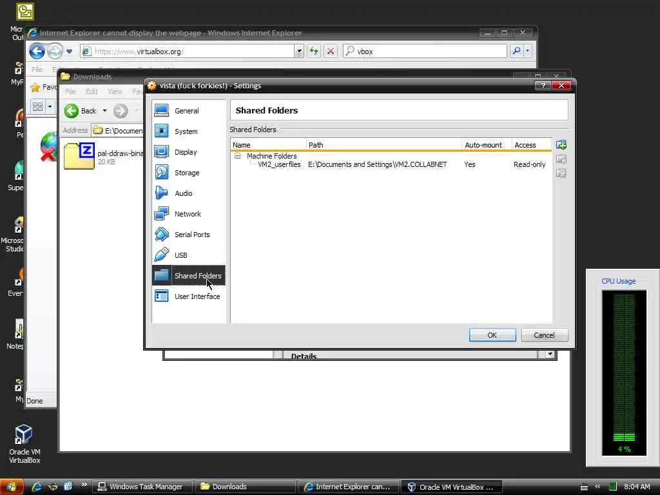Click the Details dropdown arrow in VirtualBox Manager
Image resolution: width=660 pixels, height=495 pixels.
coord(550,354)
